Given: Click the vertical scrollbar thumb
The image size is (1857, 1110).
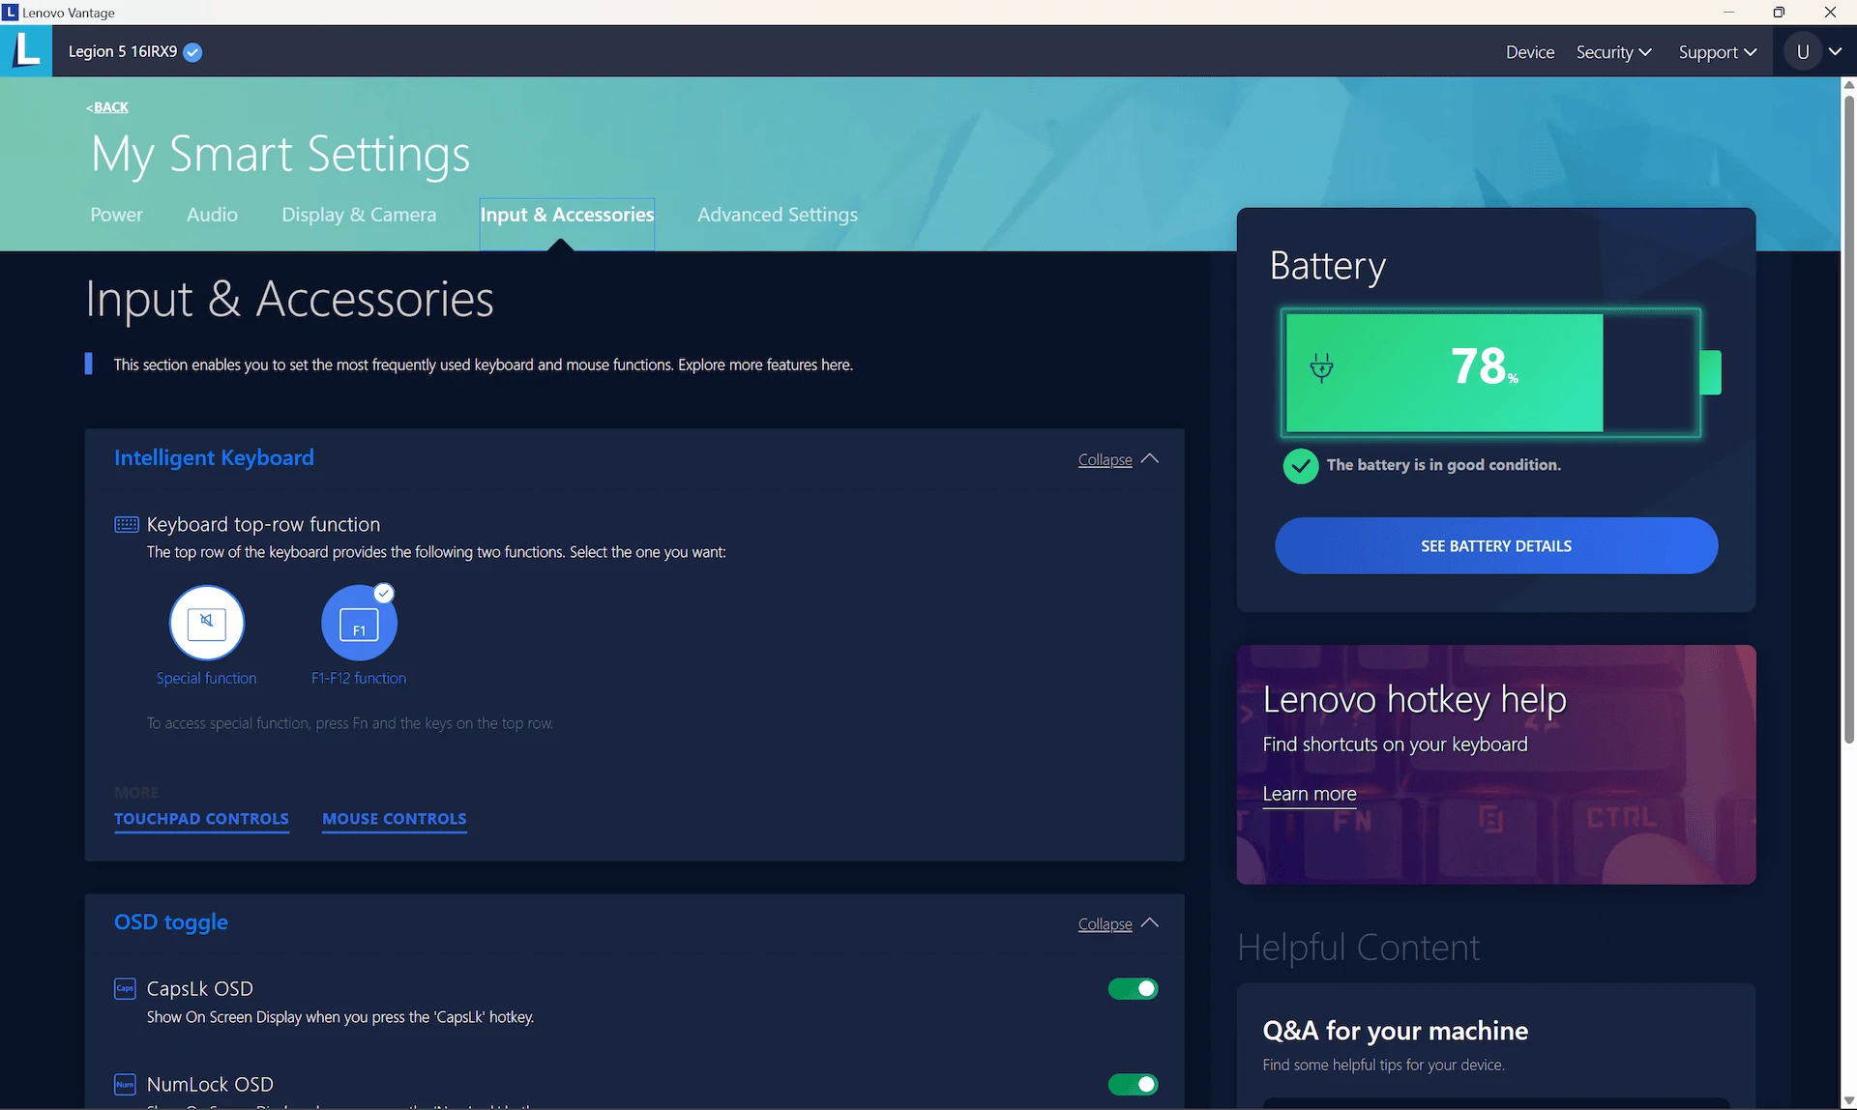Looking at the screenshot, I should [1849, 420].
